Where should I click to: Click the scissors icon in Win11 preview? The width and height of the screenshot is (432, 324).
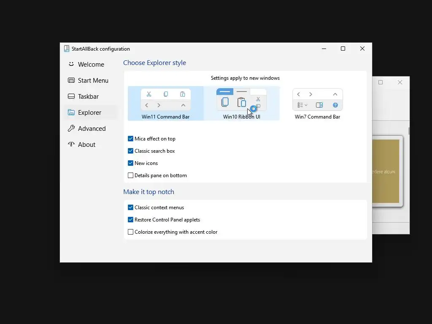pos(149,94)
